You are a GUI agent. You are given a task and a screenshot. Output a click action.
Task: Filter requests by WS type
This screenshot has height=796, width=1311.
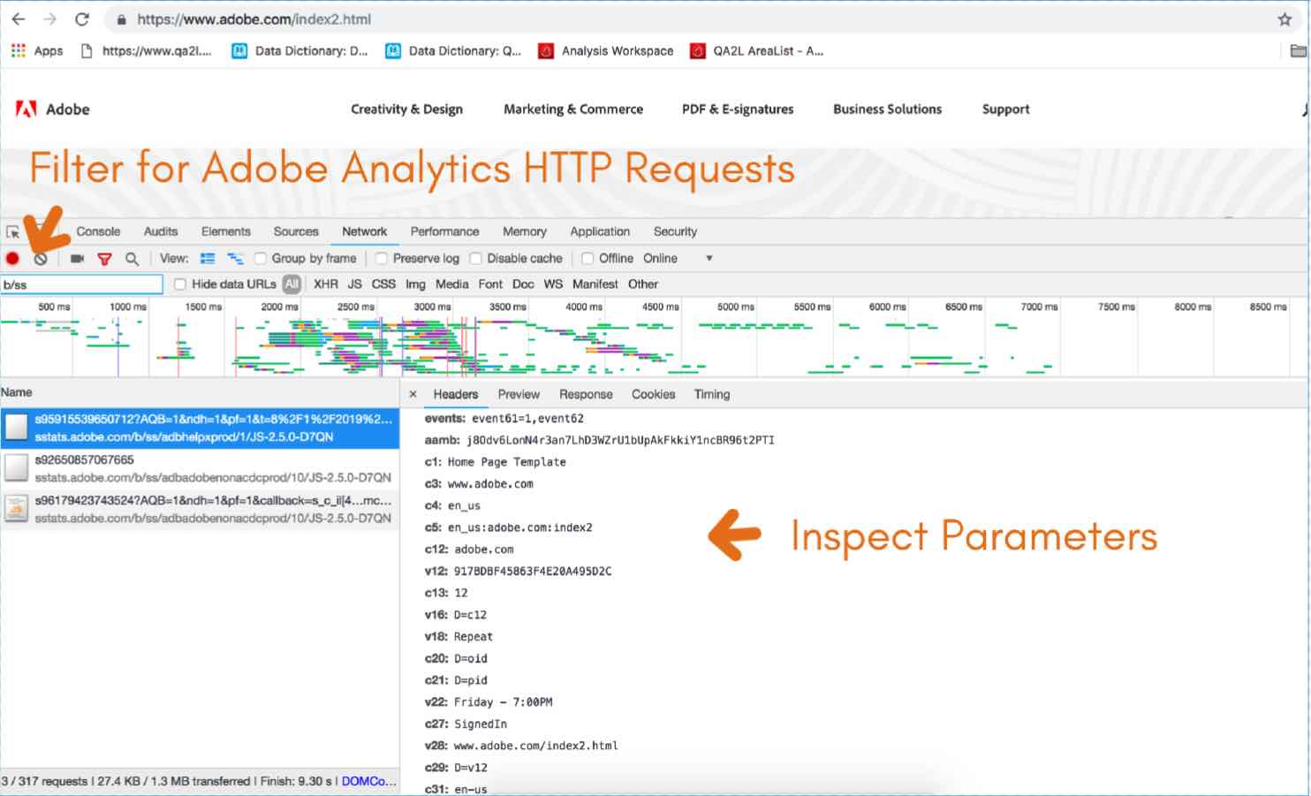(x=553, y=284)
